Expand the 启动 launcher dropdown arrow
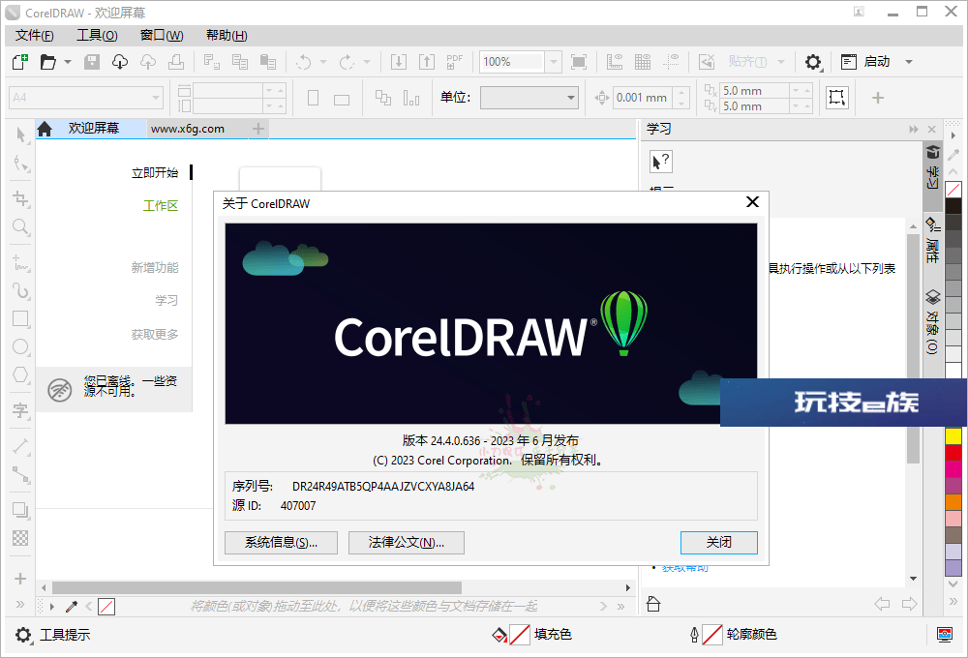Screen dimensions: 968x658 pyautogui.click(x=909, y=62)
